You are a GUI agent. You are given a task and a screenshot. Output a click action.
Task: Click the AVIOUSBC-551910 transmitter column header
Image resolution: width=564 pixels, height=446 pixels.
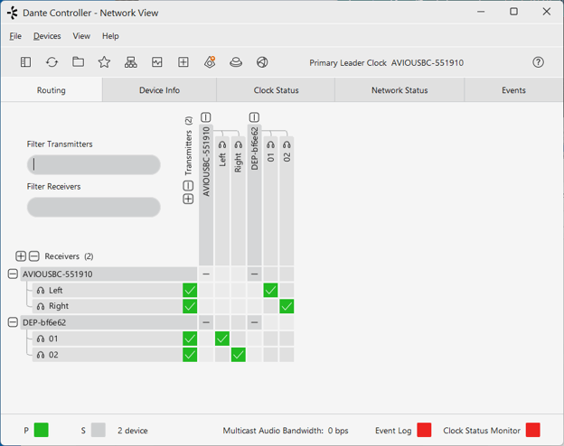206,195
